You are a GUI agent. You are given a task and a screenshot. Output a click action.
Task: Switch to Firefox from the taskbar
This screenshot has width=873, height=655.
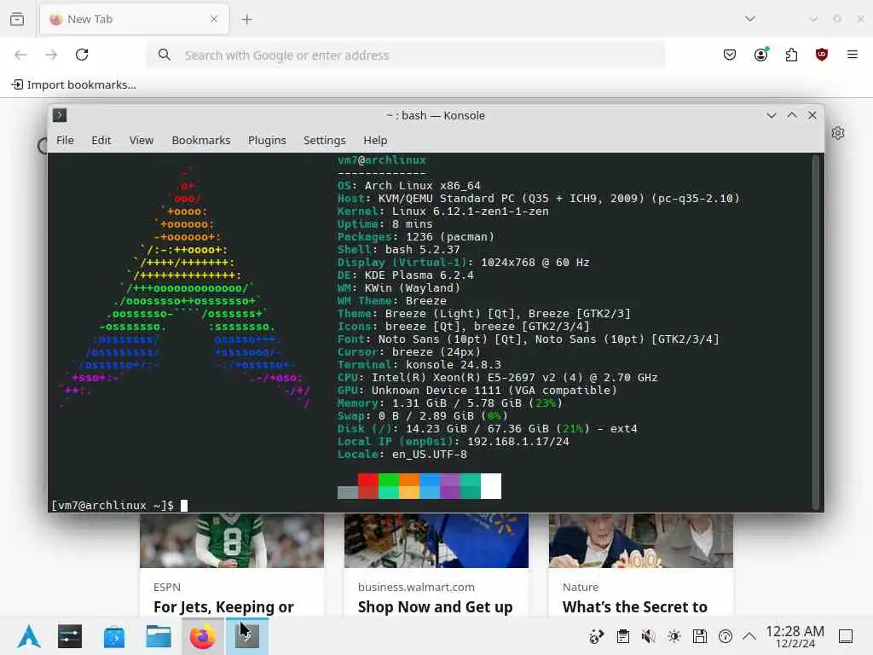[203, 636]
